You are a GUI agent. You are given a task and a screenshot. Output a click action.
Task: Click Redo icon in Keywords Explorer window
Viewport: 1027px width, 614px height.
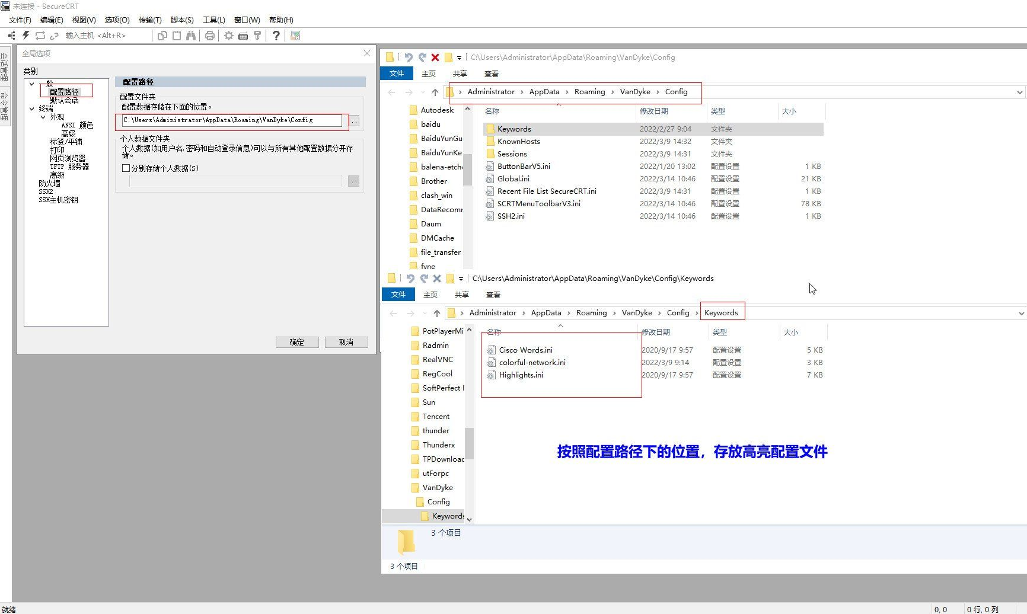(x=424, y=279)
